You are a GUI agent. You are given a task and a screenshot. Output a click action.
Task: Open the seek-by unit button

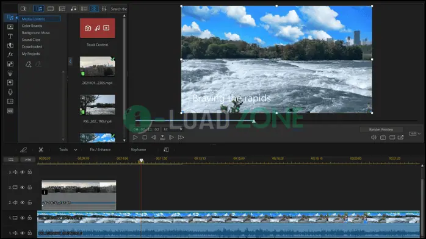(x=162, y=138)
